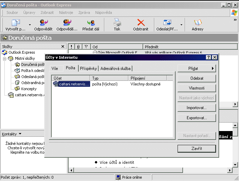Click the Exportovat... button
The width and height of the screenshot is (239, 181).
click(196, 118)
